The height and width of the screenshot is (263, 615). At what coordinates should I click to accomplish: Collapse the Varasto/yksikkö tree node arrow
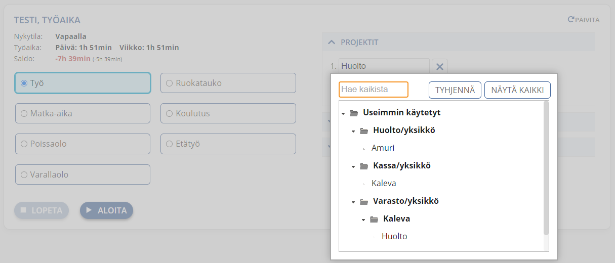pyautogui.click(x=353, y=202)
